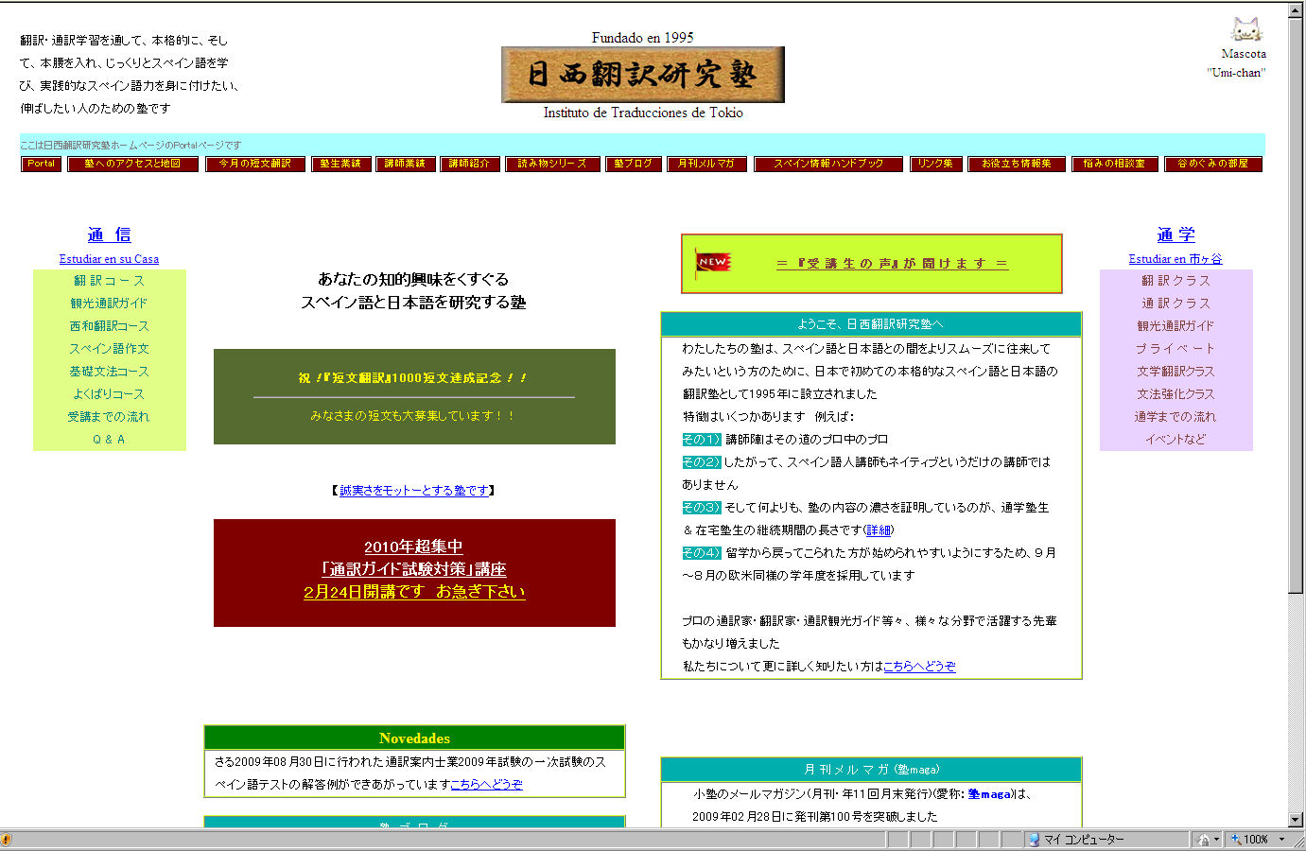The image size is (1306, 851).
Task: Click the 塾maga link in the newsletter text
Action: 989,794
